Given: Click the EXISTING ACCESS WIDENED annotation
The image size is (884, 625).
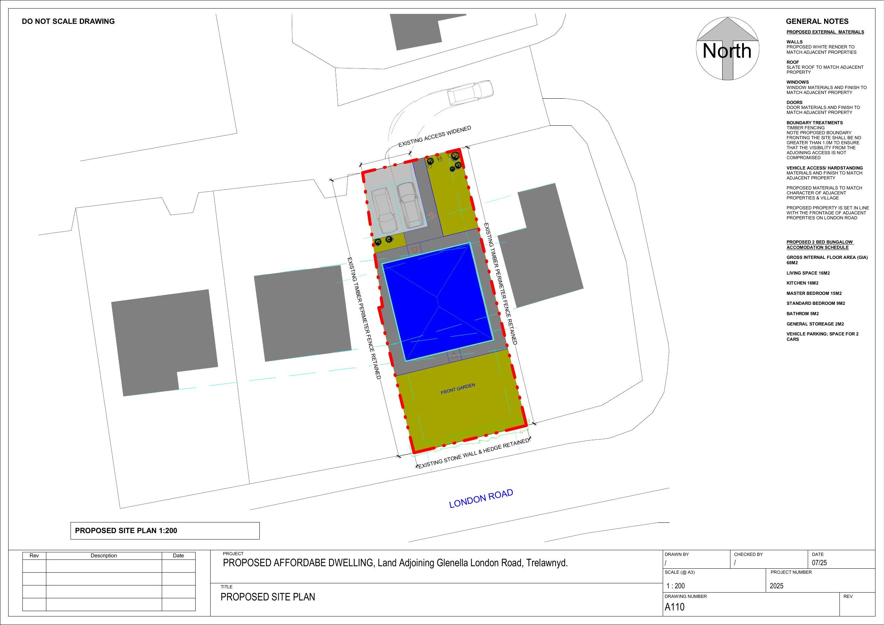Looking at the screenshot, I should coord(434,136).
